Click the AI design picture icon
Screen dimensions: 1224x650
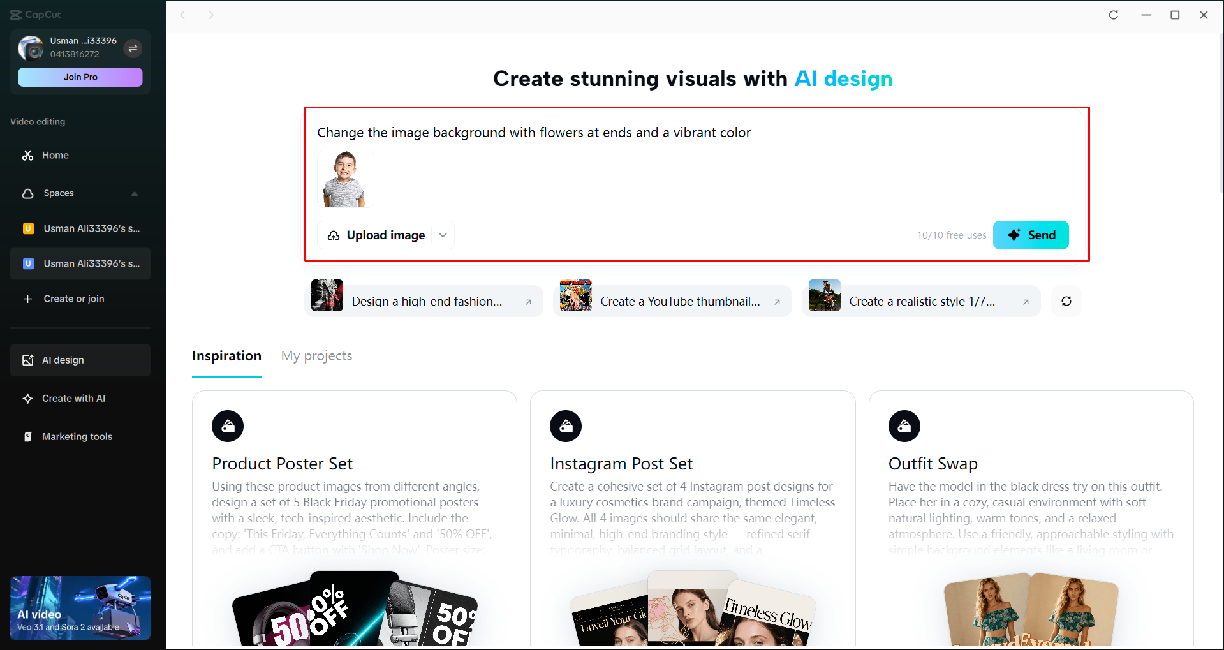(x=27, y=360)
